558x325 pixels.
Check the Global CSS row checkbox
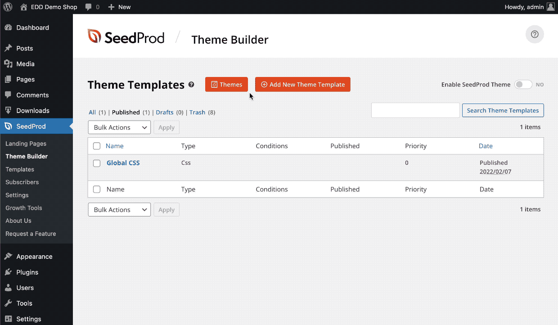96,163
